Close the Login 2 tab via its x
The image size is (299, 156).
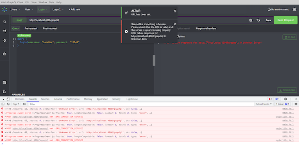pyautogui.click(x=63, y=9)
